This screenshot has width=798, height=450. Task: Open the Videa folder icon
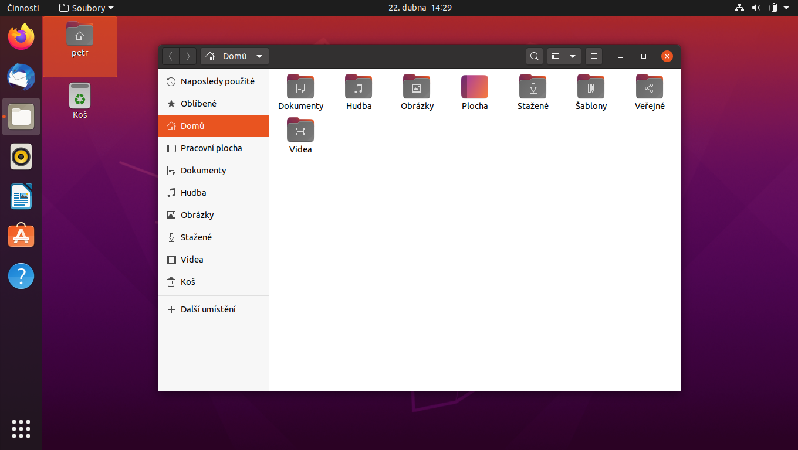pyautogui.click(x=300, y=130)
